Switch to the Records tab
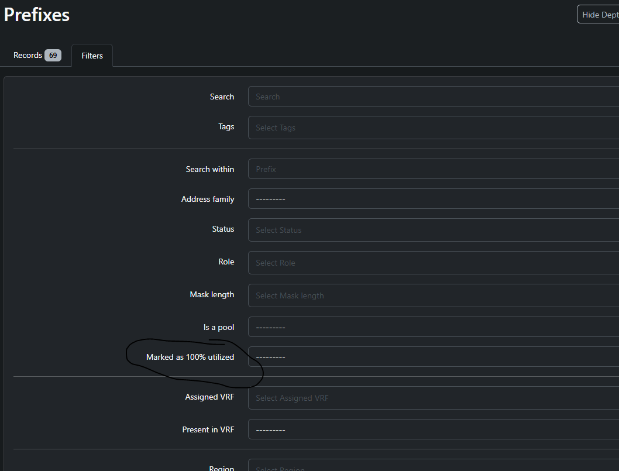 (x=28, y=55)
